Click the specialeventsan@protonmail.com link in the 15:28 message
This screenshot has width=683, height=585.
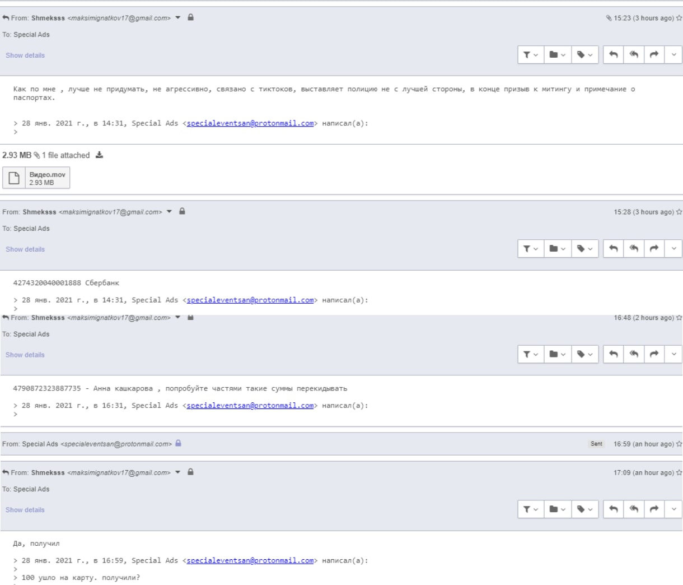[250, 300]
